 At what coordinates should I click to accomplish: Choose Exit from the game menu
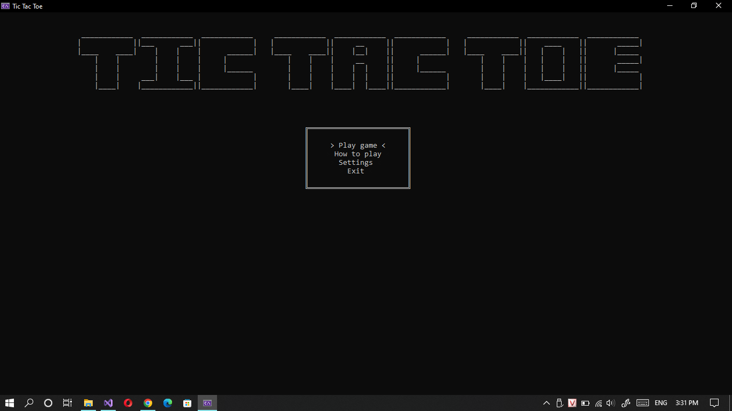pyautogui.click(x=355, y=171)
